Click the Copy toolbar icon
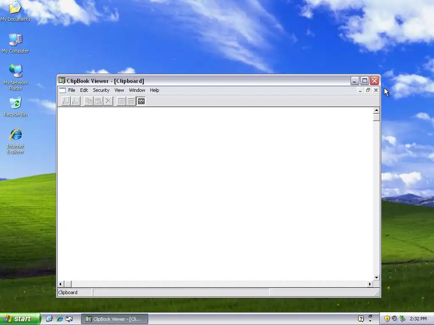Viewport: 434px width, 325px height. pyautogui.click(x=89, y=101)
